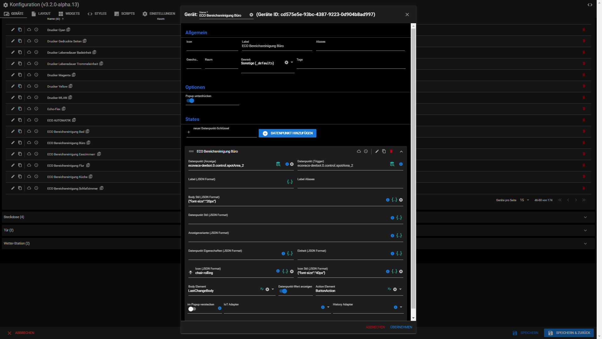Edit the ECO Bereichsreinigung Bad device
The height and width of the screenshot is (339, 602).
[13, 131]
